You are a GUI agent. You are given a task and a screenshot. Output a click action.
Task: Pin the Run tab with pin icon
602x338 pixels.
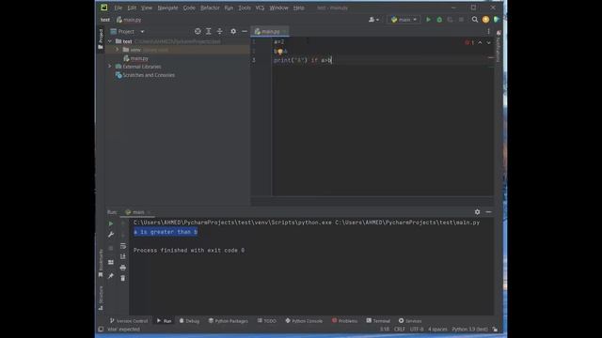coord(111,275)
